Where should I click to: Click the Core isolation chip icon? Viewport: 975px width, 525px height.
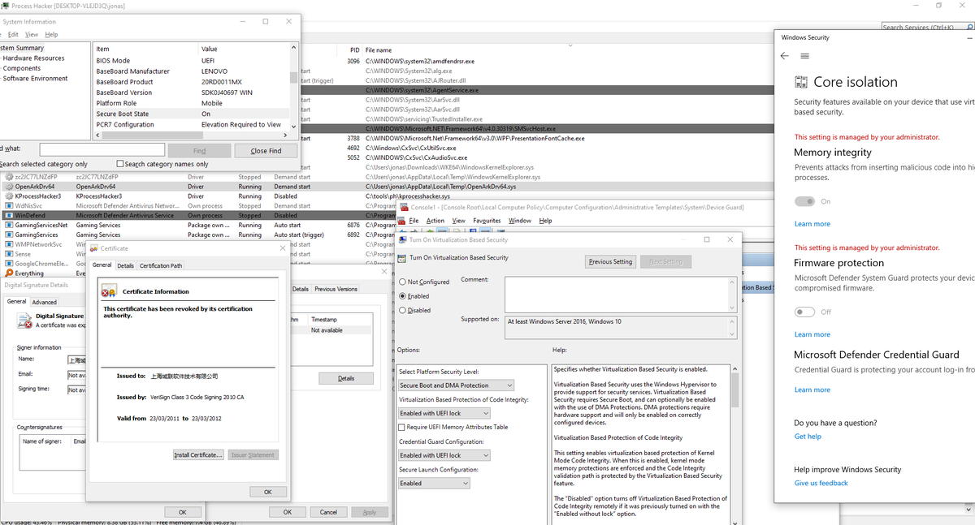[801, 82]
